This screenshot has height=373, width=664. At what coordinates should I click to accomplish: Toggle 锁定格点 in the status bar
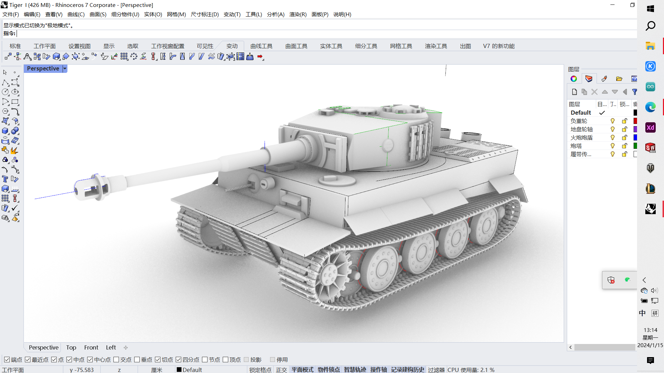point(260,370)
